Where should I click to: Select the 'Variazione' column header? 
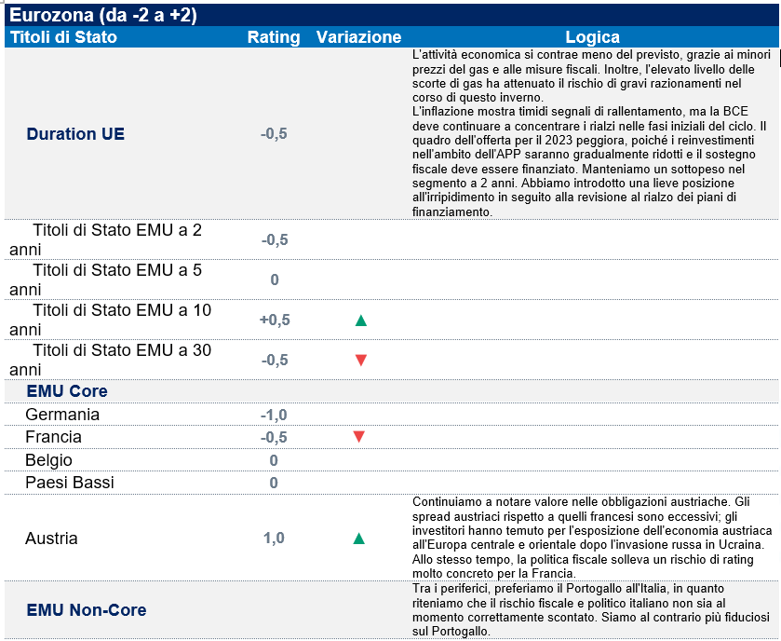coord(358,38)
